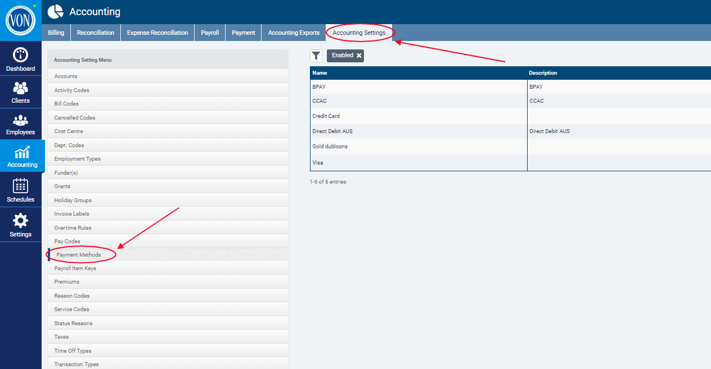Click the filter funnel icon

(317, 56)
